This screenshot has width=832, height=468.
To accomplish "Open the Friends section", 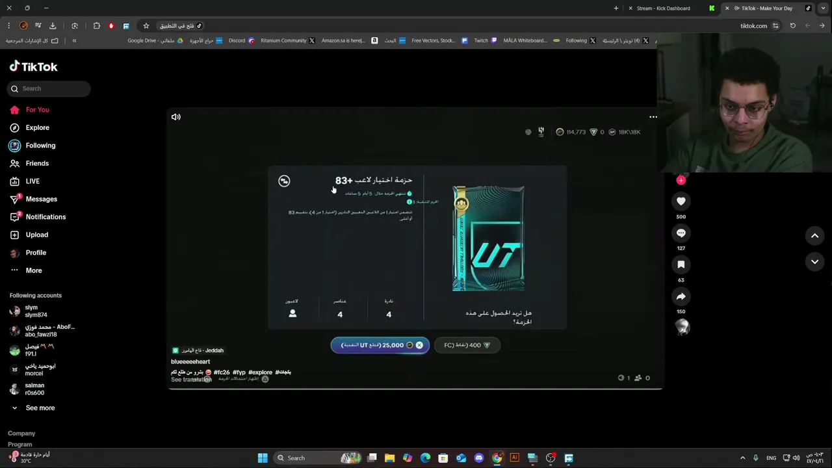I will (x=29, y=163).
